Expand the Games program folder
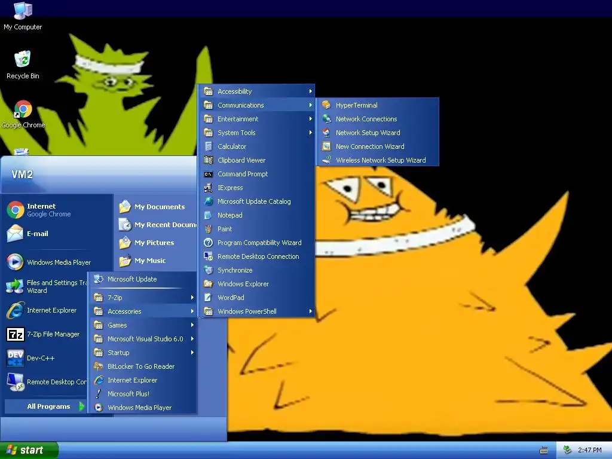Screen dimensions: 612x459 (143, 325)
